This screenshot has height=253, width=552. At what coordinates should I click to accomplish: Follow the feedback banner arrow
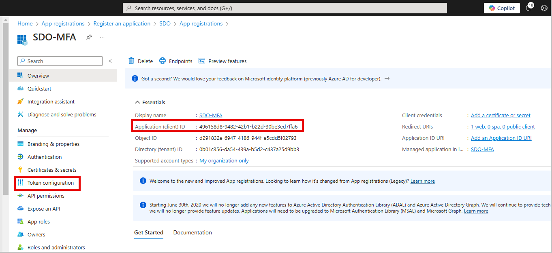point(387,78)
